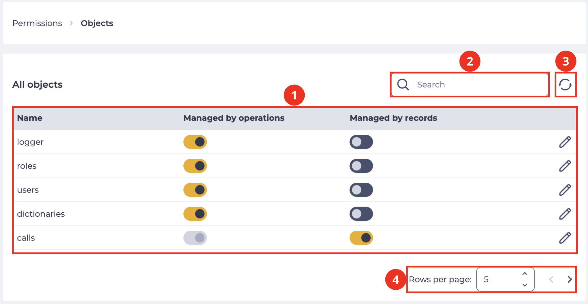Viewport: 588px width, 304px height.
Task: Select the dictionaries row name
Action: click(41, 214)
